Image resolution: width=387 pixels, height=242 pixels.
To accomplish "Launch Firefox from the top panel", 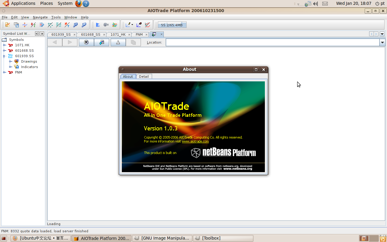I will click(78, 4).
